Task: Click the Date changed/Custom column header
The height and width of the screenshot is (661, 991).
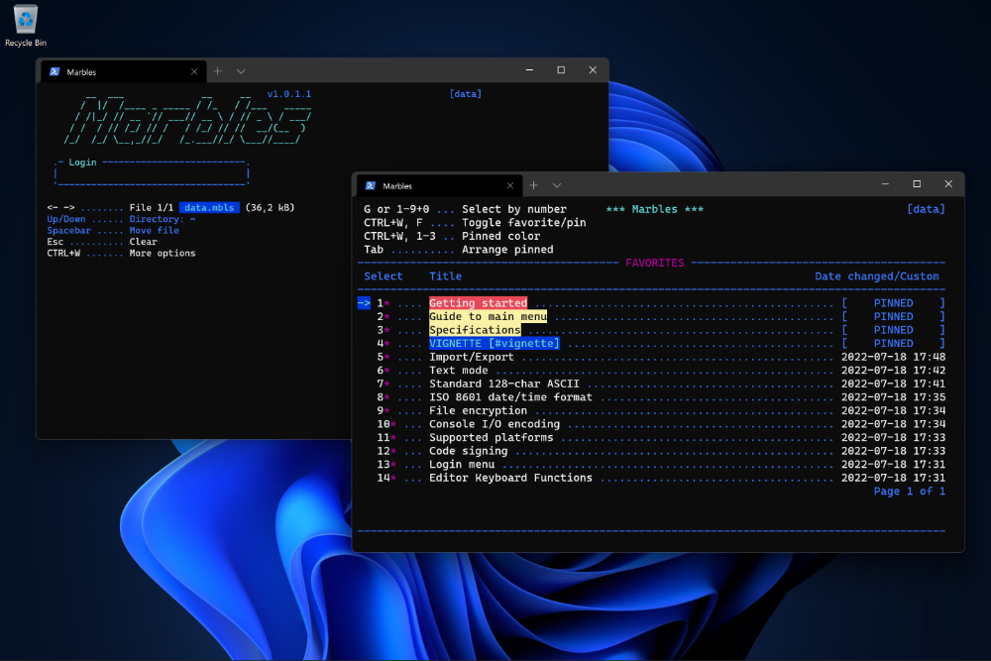Action: tap(877, 275)
